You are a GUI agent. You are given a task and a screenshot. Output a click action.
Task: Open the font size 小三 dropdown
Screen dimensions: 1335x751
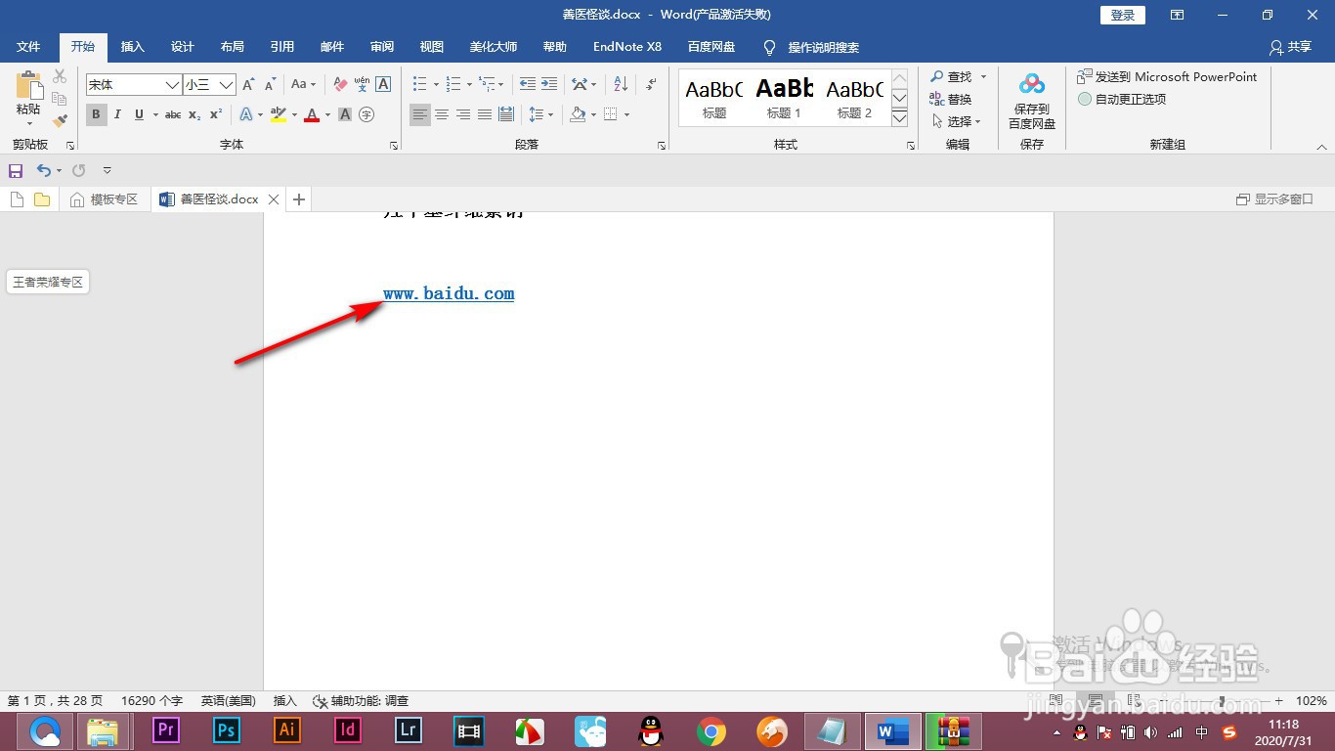(x=226, y=85)
